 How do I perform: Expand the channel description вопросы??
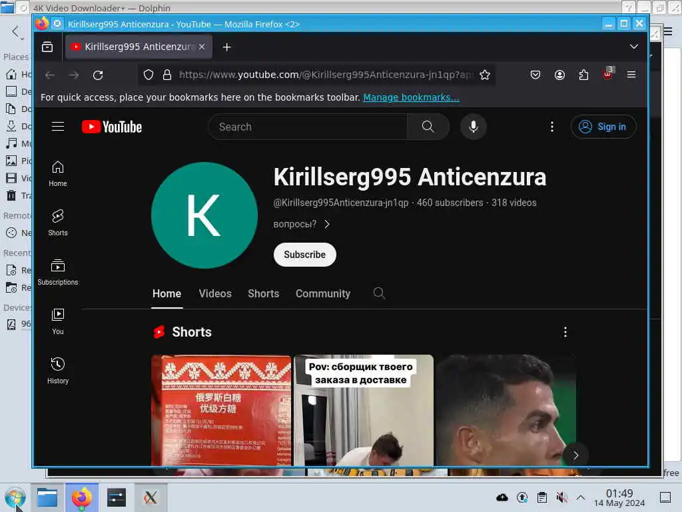pos(302,224)
